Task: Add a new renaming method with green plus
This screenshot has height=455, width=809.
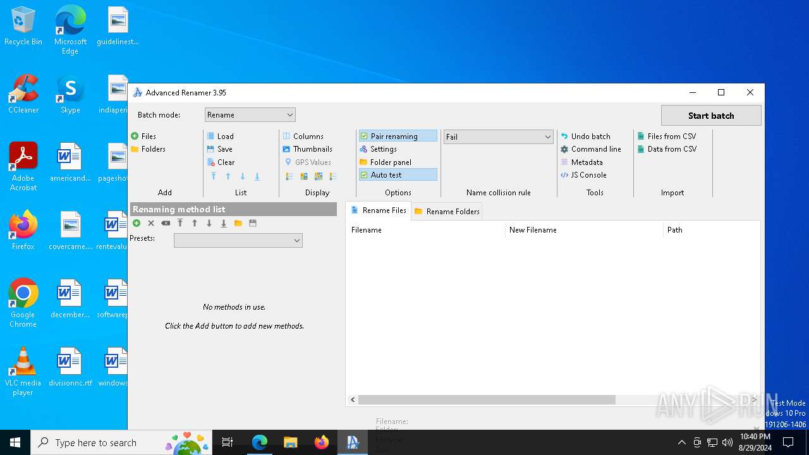Action: (137, 223)
